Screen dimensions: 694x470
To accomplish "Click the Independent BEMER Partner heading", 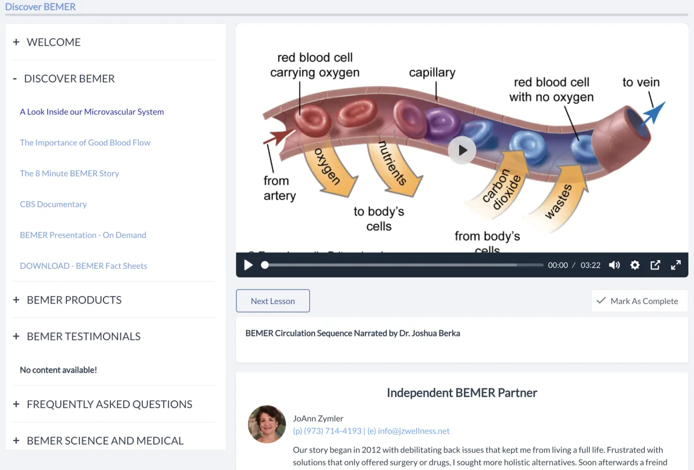I will (462, 393).
